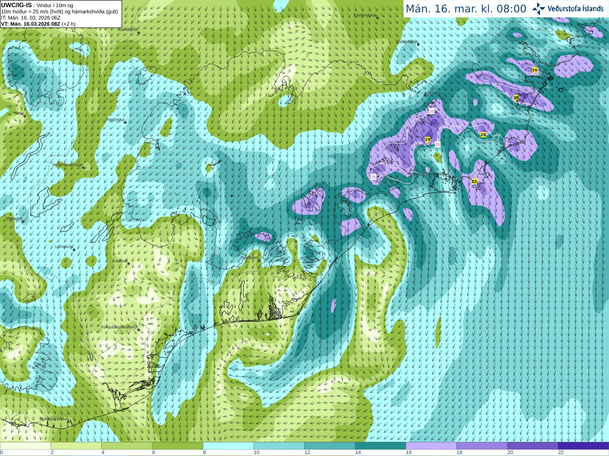Click the Veðurstofa Íslands logo emblem
The height and width of the screenshot is (456, 609).
[x=539, y=9]
